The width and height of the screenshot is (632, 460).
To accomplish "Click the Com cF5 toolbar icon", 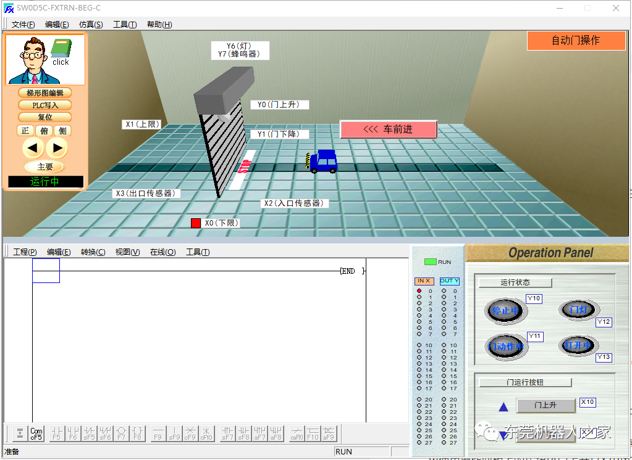I will tap(37, 433).
